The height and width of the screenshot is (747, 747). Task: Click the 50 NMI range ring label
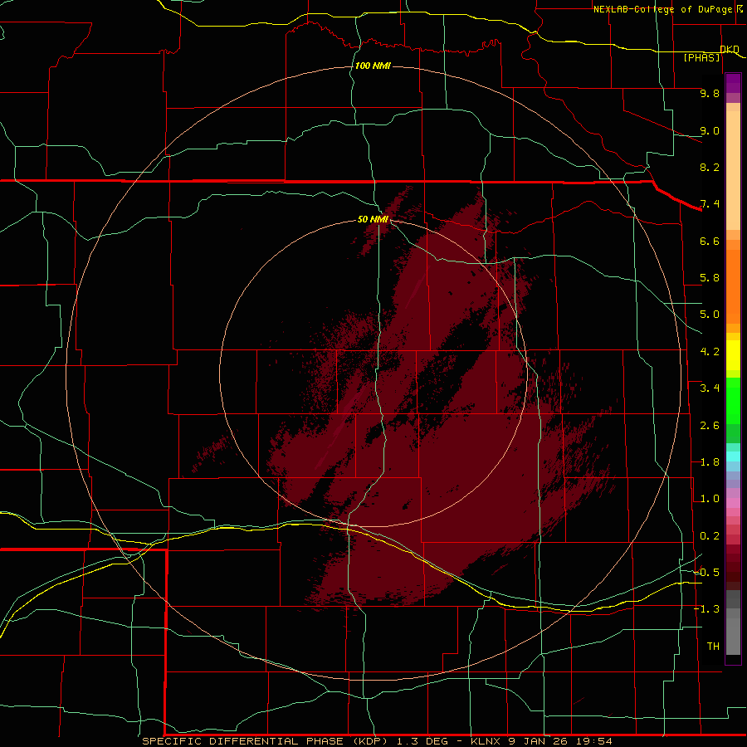pyautogui.click(x=373, y=219)
